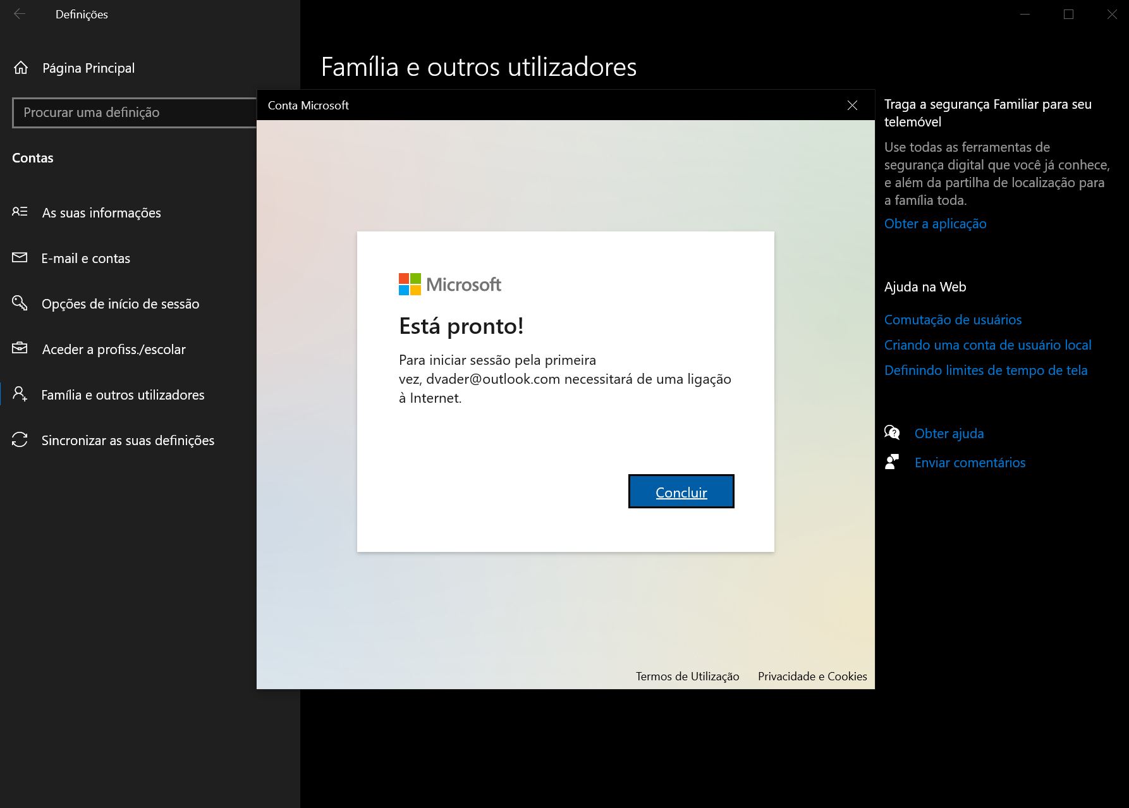Click the Enviar comentários feedback icon

(892, 462)
